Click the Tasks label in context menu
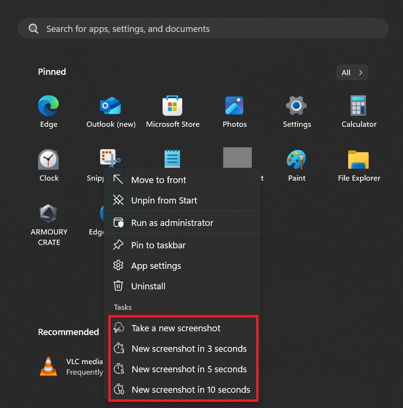Viewport: 403px width, 408px height. click(x=123, y=307)
